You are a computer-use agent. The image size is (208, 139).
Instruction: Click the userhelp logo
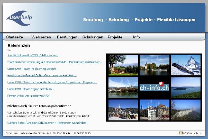19,18
